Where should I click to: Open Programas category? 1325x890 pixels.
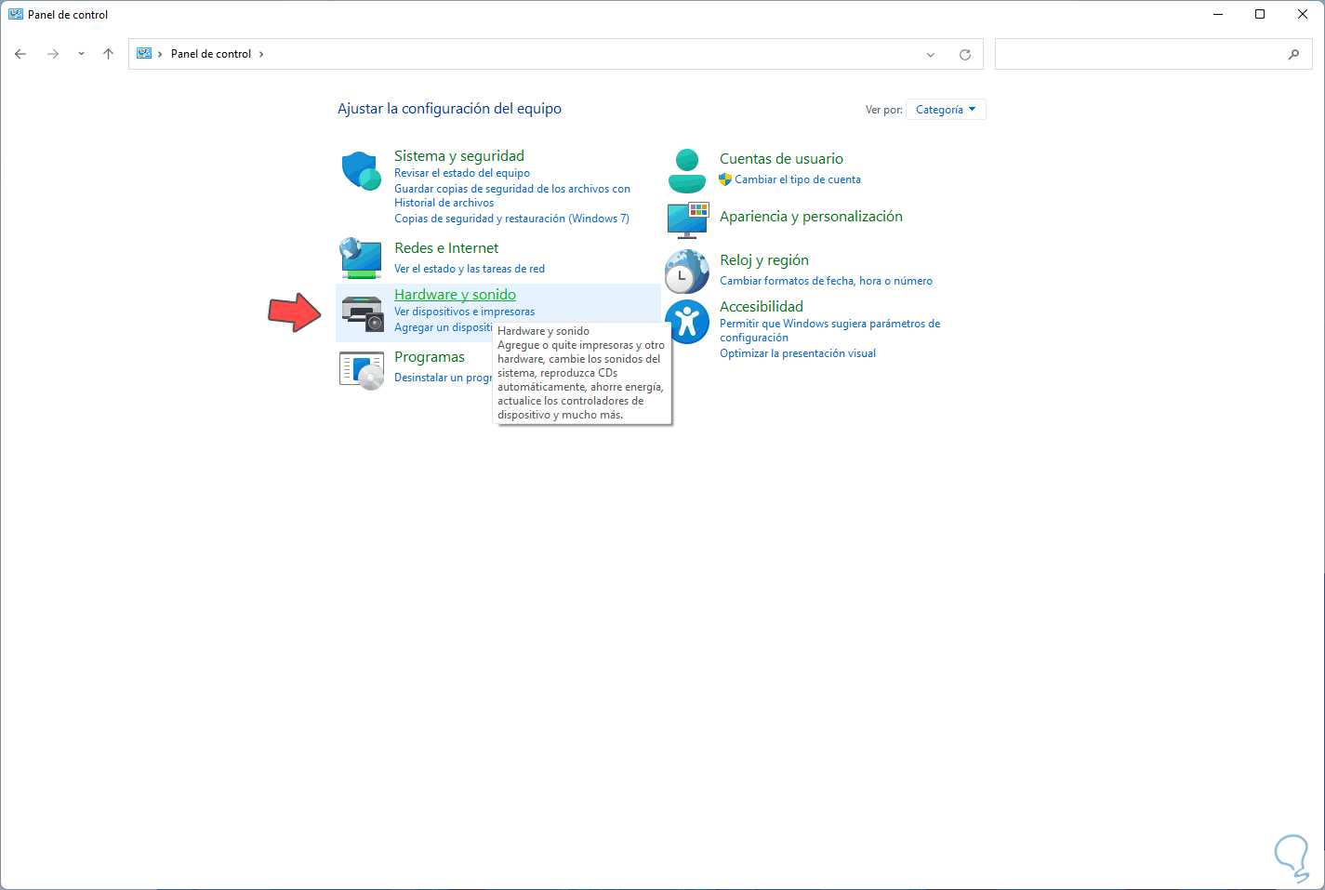430,357
